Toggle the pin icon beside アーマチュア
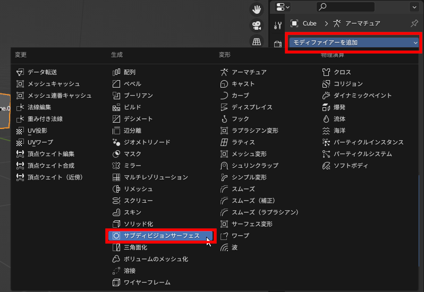Screen dimensions: 424x292 (x=414, y=23)
